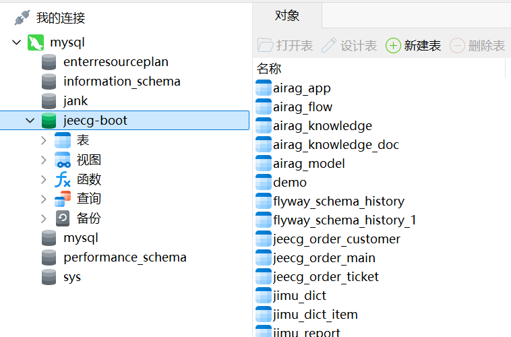Screen dimensions: 511x337
Task: Click the 设计表 design table button
Action: click(x=349, y=45)
